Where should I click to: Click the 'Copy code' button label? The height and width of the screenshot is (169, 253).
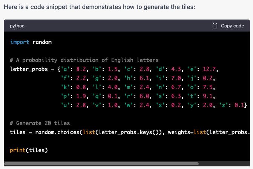point(232,26)
